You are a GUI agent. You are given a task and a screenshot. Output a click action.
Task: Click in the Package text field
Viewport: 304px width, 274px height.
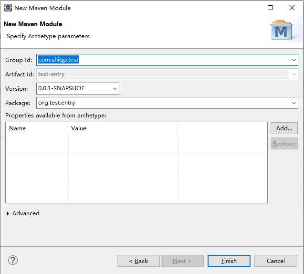[x=162, y=103]
